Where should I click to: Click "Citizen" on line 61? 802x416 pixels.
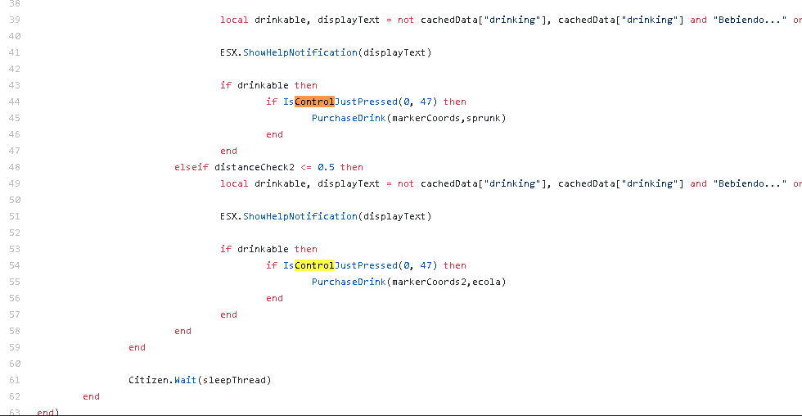[148, 380]
